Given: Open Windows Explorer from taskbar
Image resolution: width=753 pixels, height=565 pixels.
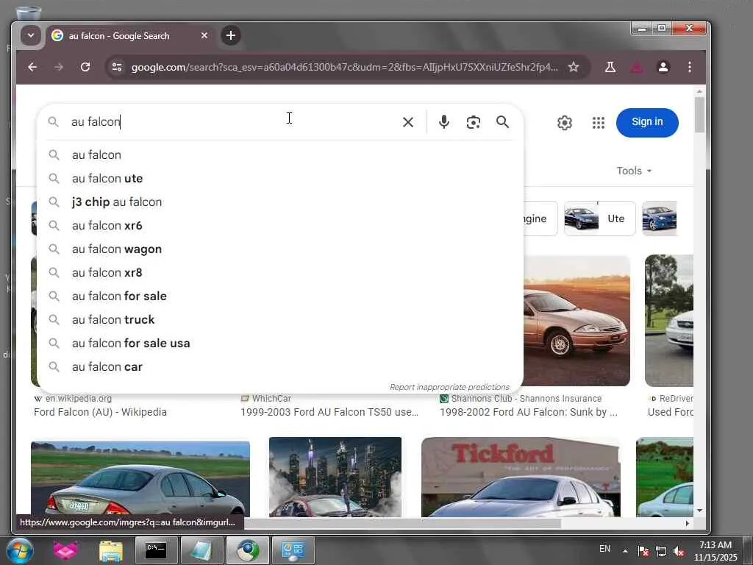Looking at the screenshot, I should pos(111,550).
